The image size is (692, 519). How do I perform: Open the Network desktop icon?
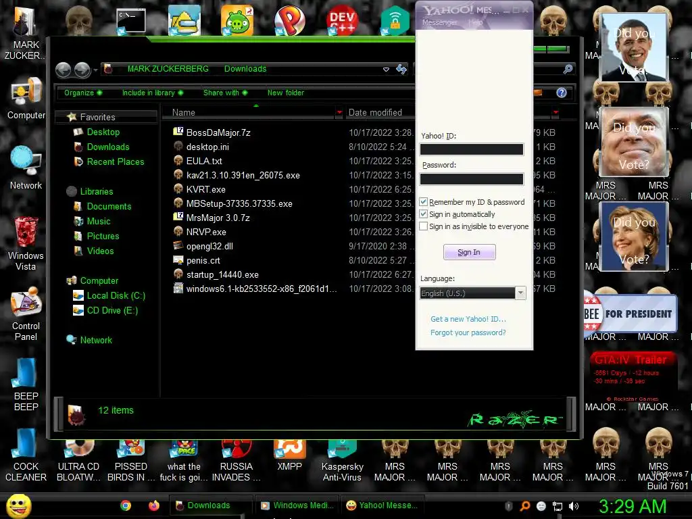(26, 168)
